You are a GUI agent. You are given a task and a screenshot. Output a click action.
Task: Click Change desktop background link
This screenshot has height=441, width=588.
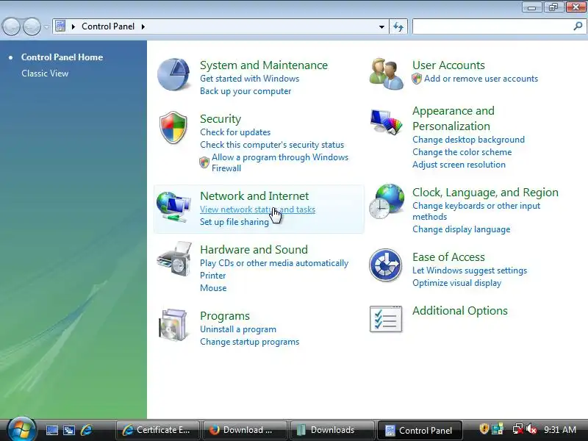point(468,140)
